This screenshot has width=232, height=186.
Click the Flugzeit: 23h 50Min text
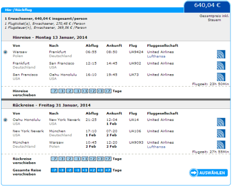tap(210, 84)
